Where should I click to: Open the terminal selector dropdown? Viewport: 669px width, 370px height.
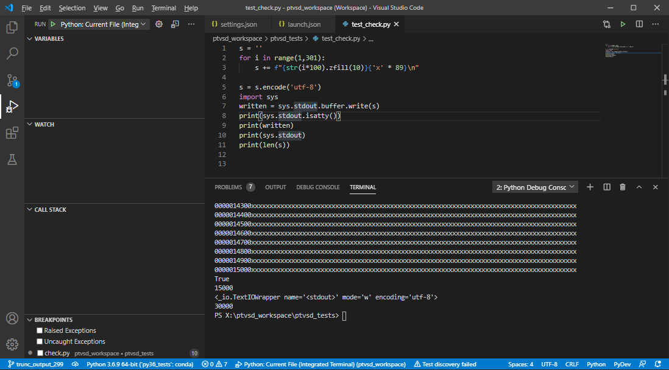[535, 187]
